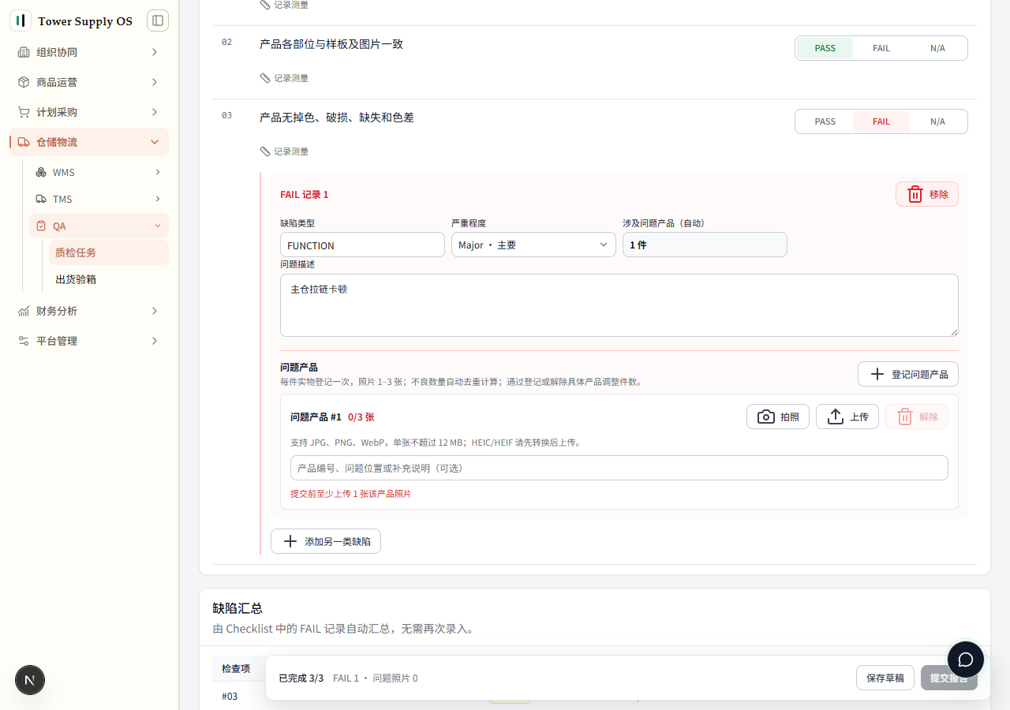Select PASS for checklist item 03
1010x710 pixels.
click(x=825, y=121)
